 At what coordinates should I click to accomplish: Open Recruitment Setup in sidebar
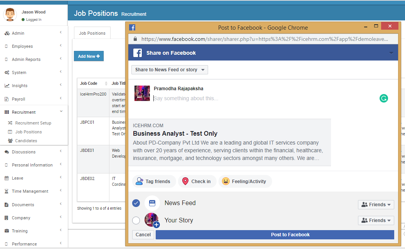pos(33,123)
